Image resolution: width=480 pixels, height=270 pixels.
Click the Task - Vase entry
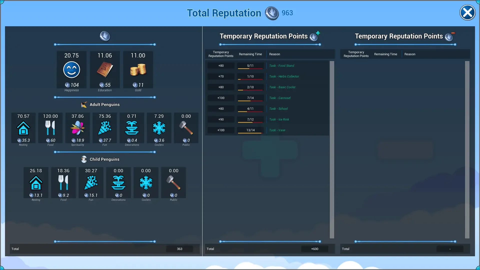(277, 130)
